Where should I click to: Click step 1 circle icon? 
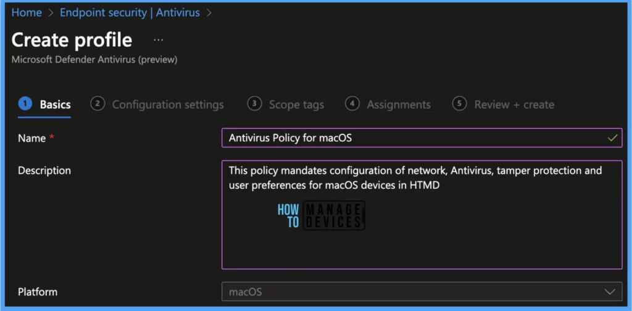click(25, 104)
